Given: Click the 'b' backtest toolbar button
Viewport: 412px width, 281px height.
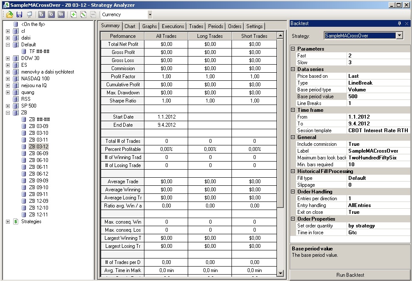Looking at the screenshot, I should coord(42,15).
